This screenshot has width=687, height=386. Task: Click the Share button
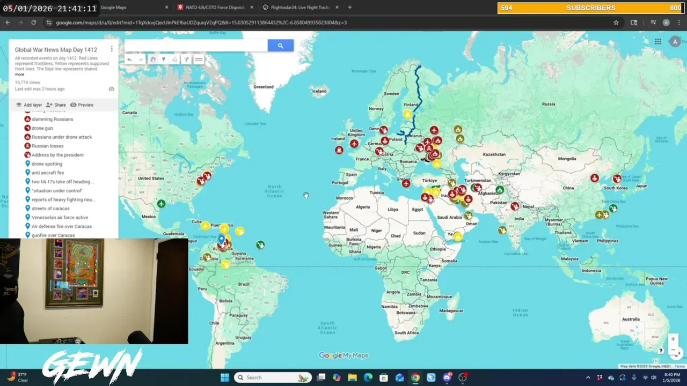click(56, 105)
